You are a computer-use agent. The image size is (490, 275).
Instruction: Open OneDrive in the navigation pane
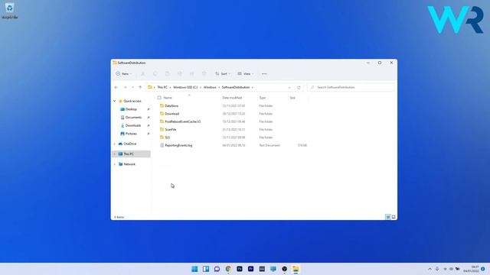tap(129, 144)
